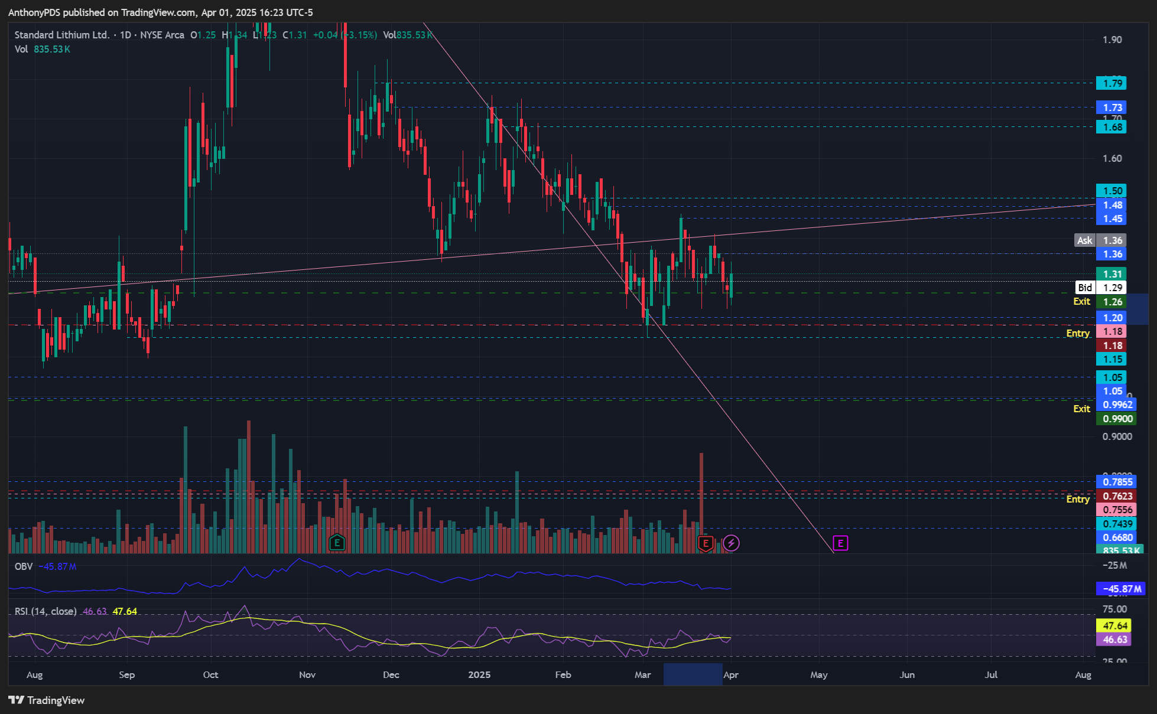Click the Ask 1.36 price tag
The width and height of the screenshot is (1157, 714).
(1100, 240)
